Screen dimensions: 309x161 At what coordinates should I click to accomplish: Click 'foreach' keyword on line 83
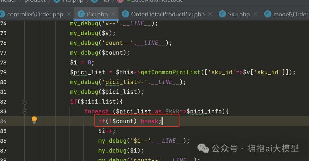[97, 111]
